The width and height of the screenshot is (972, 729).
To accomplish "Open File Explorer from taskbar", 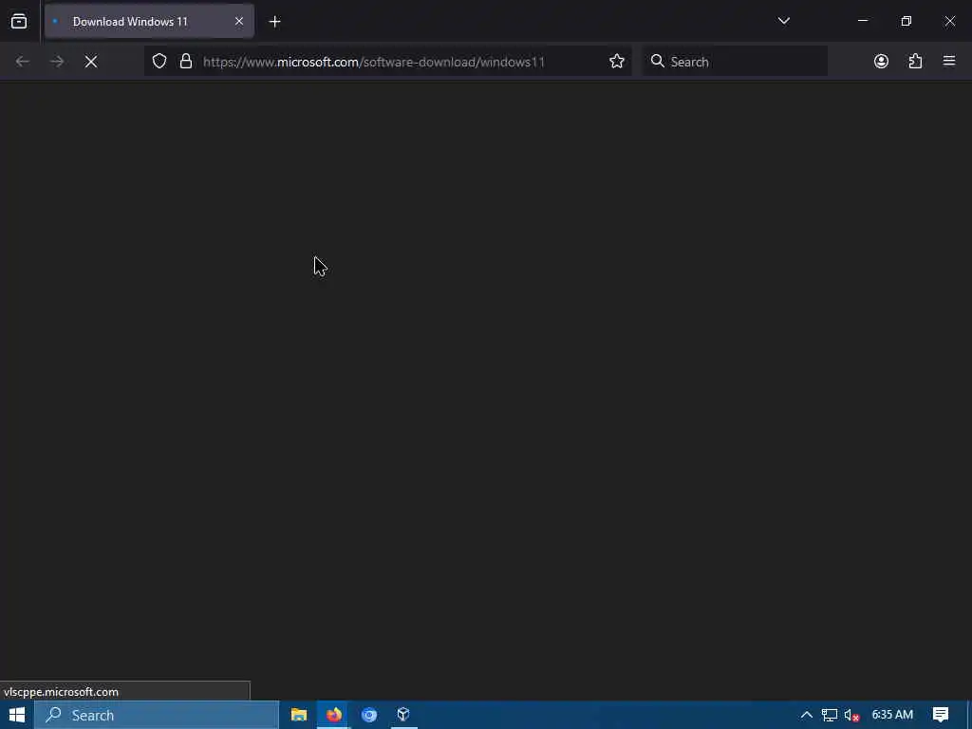I will click(x=299, y=715).
